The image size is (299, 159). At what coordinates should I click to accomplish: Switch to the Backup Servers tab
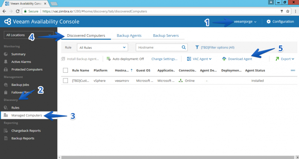click(166, 35)
